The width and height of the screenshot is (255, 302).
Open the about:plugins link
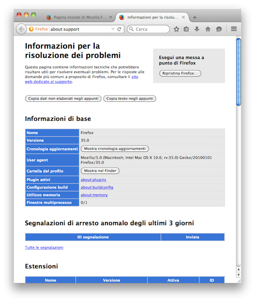[93, 180]
